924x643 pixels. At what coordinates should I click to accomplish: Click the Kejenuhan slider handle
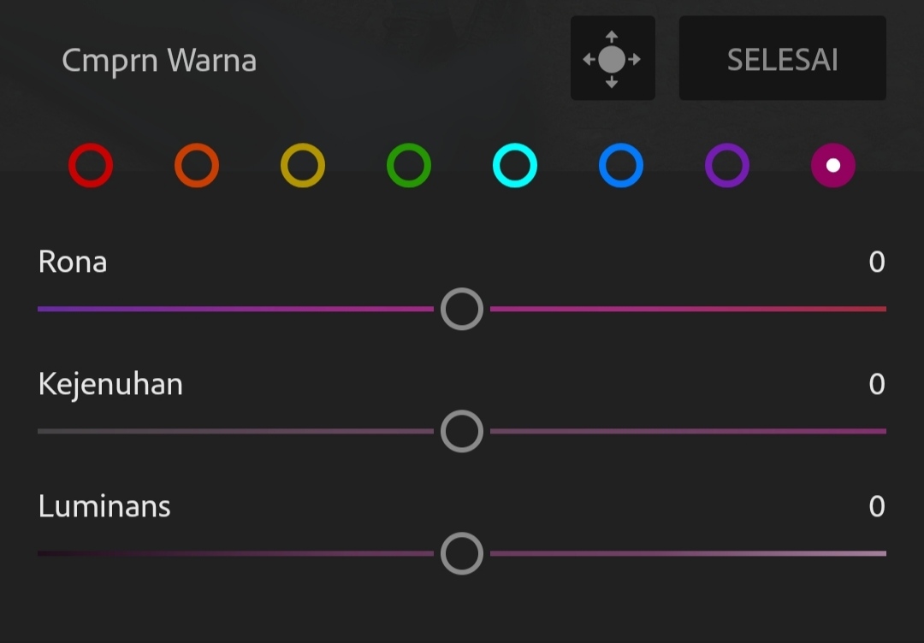click(x=462, y=431)
